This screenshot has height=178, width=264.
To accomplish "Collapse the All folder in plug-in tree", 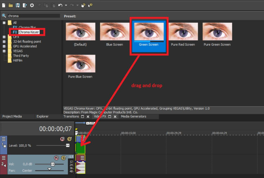I will 4,23.
